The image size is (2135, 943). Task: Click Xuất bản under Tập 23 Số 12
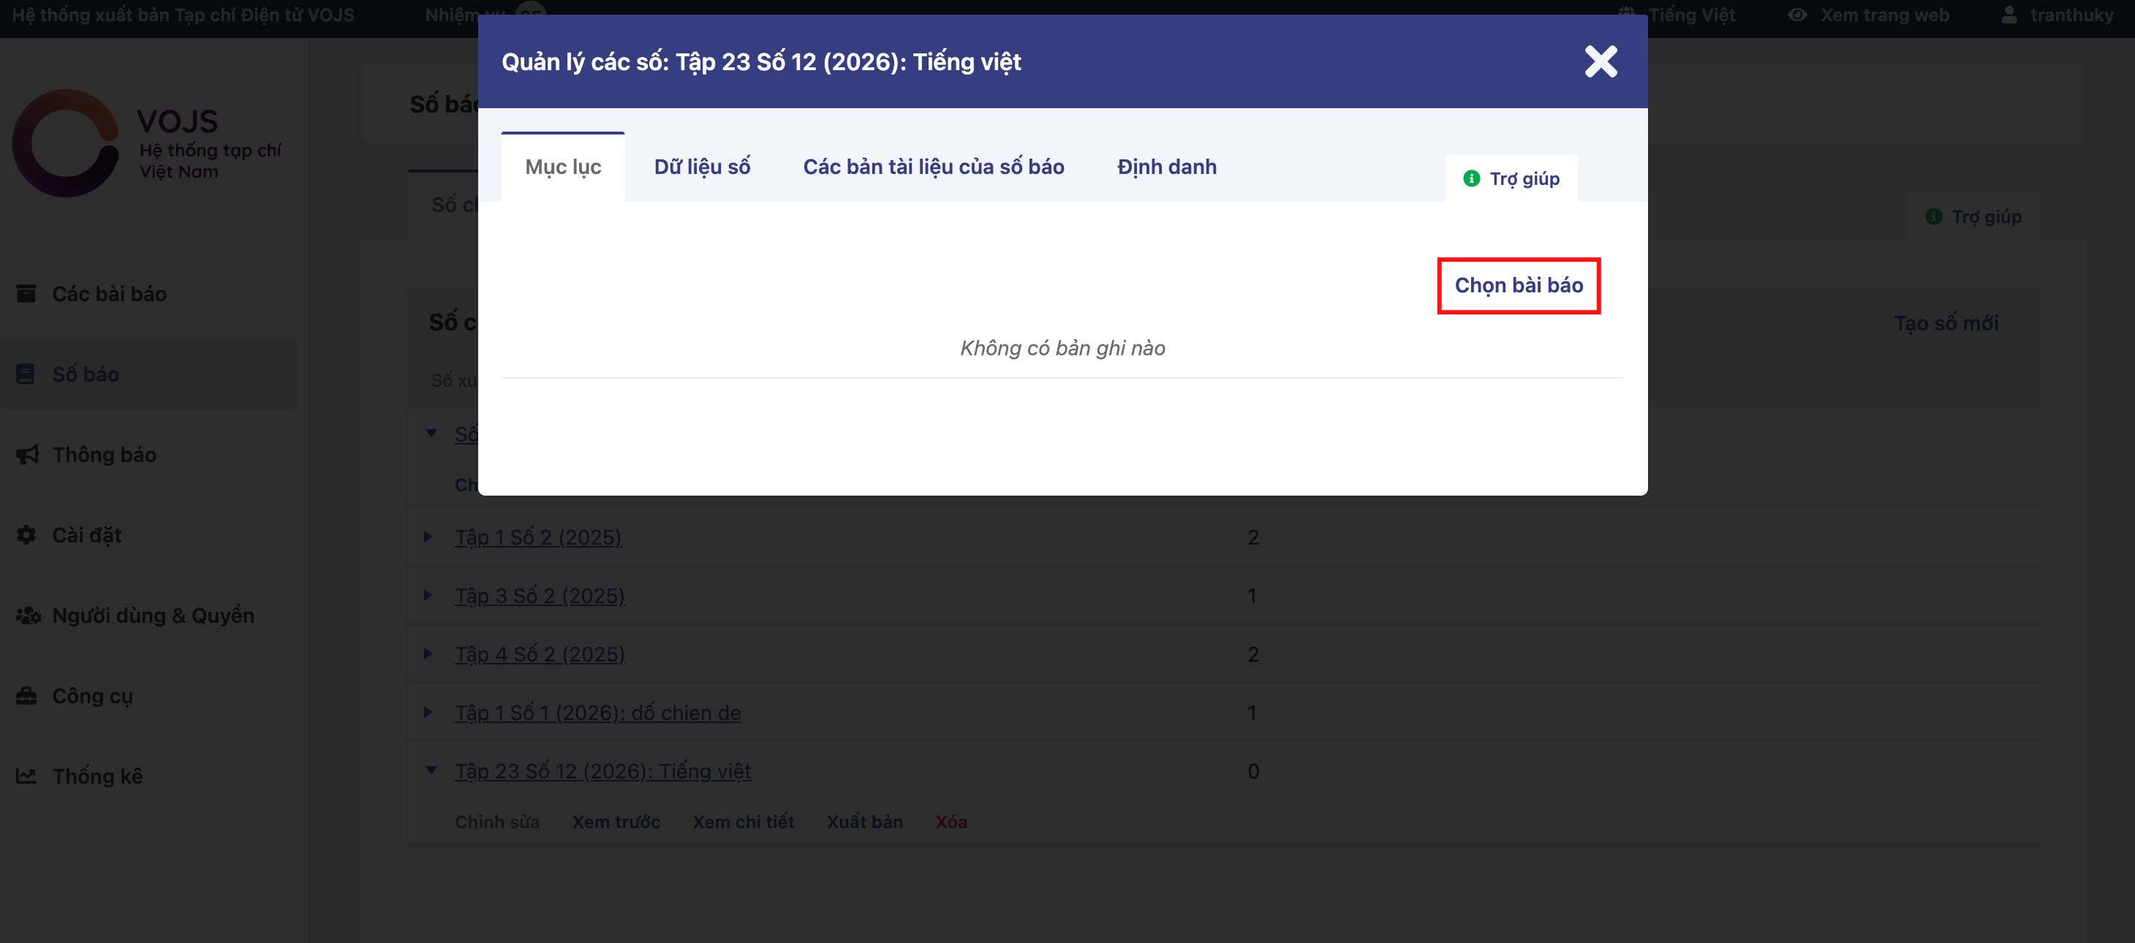pyautogui.click(x=864, y=822)
